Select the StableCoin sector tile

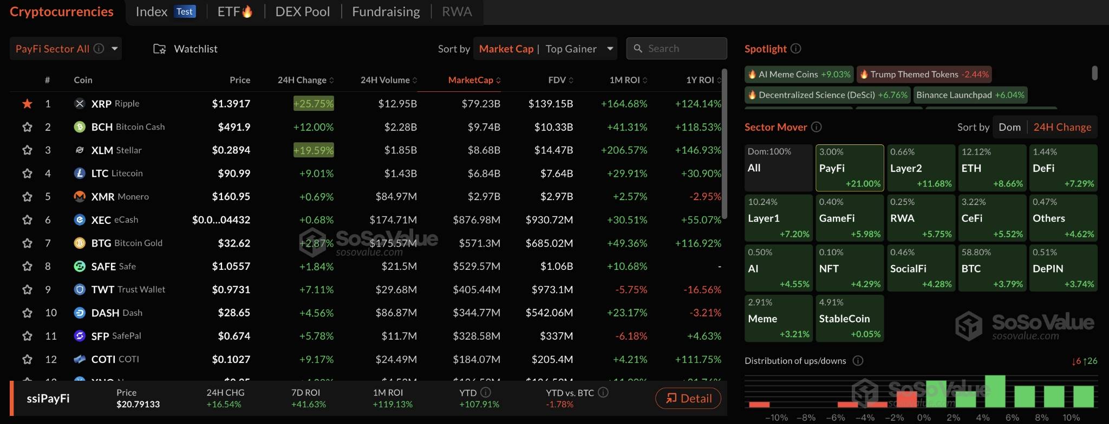850,319
